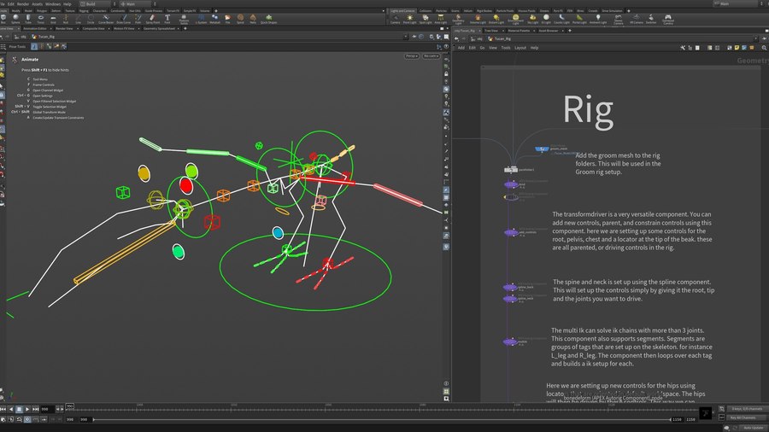Click the play backward button
Screen dimensions: 769x432
coord(11,409)
